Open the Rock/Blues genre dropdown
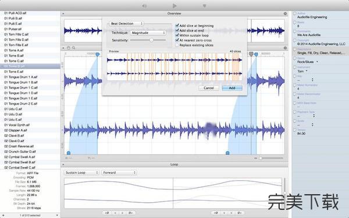This screenshot has width=349, height=218. [x=308, y=62]
